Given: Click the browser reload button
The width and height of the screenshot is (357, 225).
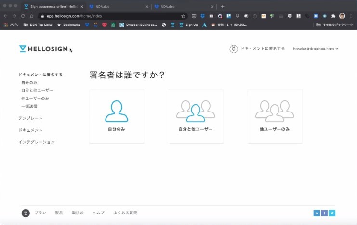Looking at the screenshot, I should [23, 16].
